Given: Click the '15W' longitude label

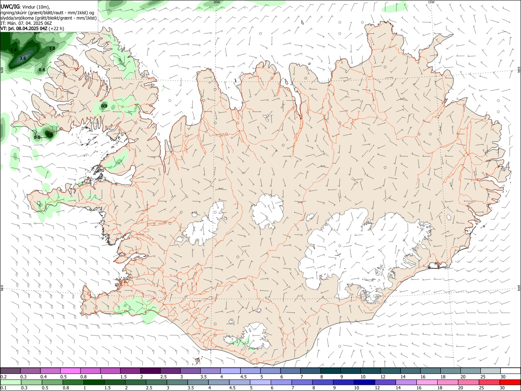Looking at the screenshot, I should click(431, 2).
